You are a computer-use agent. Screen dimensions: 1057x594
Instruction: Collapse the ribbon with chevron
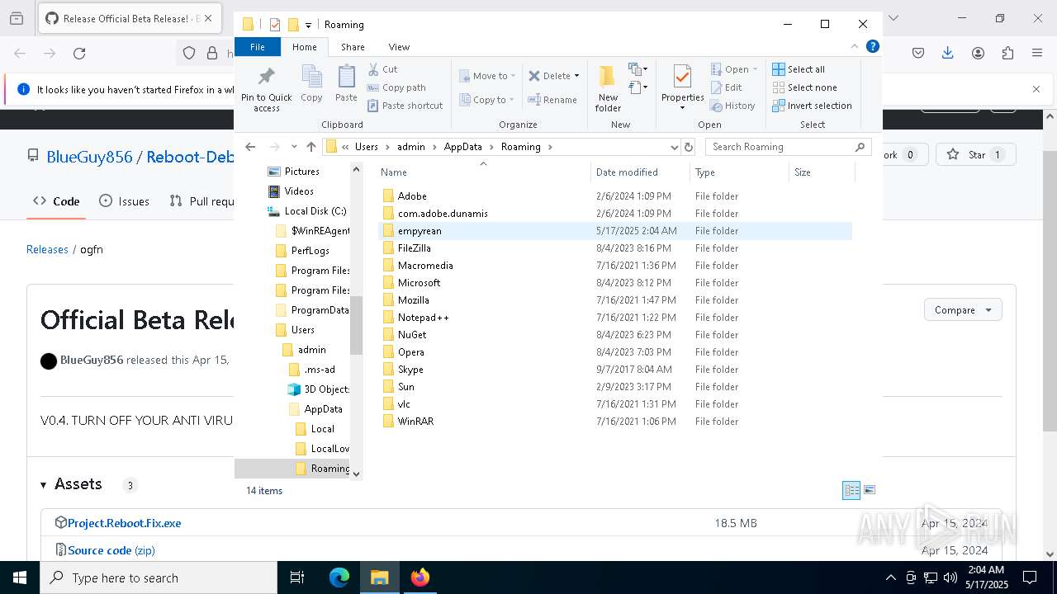point(855,47)
